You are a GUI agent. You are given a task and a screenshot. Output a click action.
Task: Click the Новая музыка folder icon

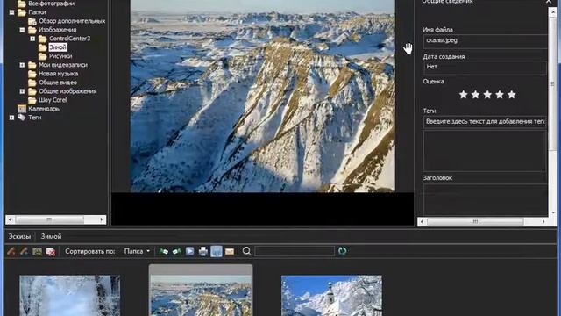point(32,74)
